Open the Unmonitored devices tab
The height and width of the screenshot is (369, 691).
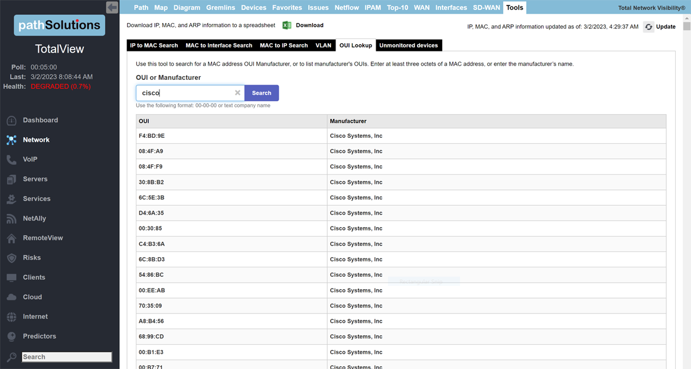(x=409, y=46)
